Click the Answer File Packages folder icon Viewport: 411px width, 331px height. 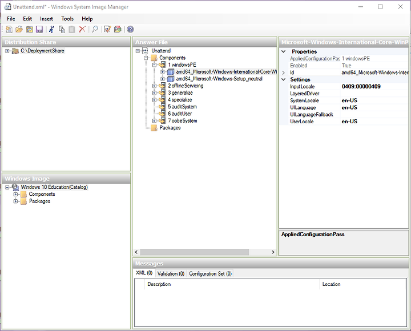(x=154, y=128)
